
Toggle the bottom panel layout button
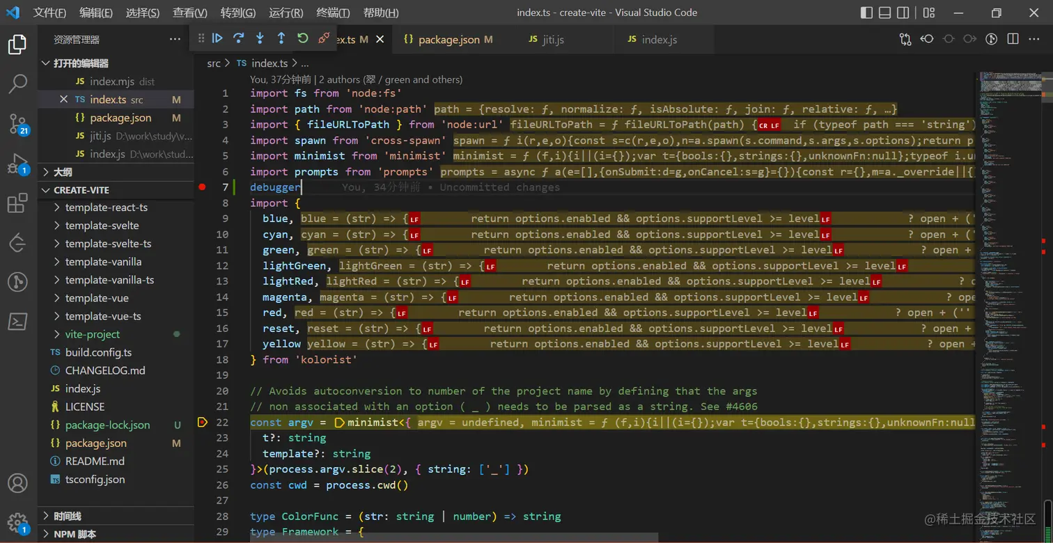tap(884, 13)
